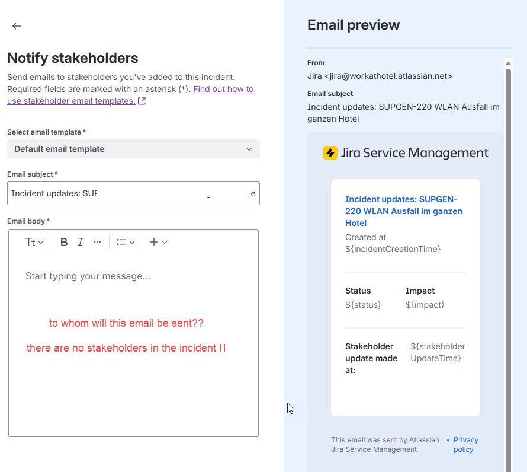
Task: Open the list options chevron
Action: click(x=131, y=241)
